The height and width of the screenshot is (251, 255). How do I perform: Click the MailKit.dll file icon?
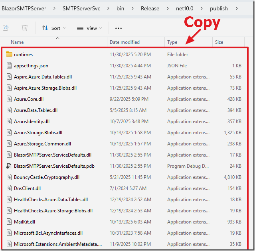(x=9, y=222)
